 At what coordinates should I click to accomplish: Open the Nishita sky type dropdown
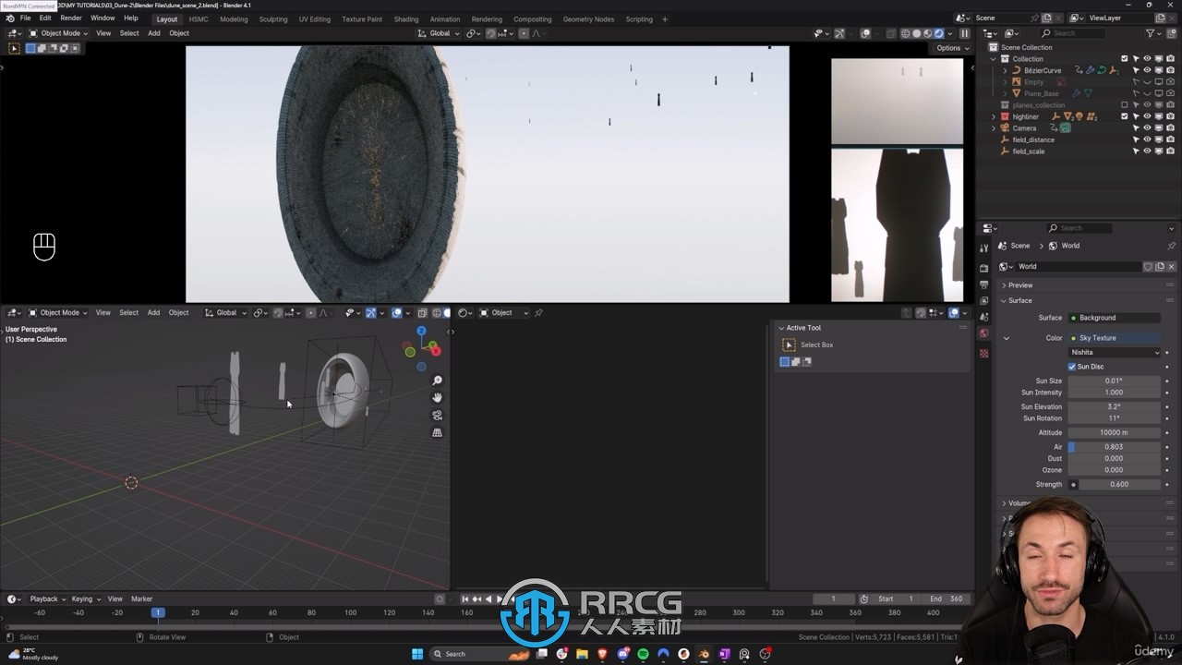tap(1115, 352)
